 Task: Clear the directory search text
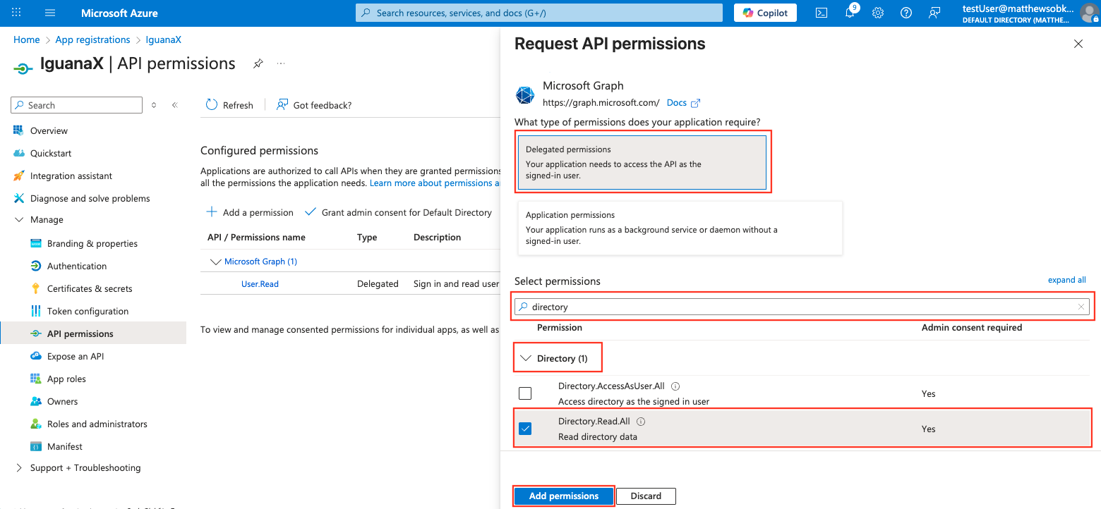pyautogui.click(x=1081, y=307)
